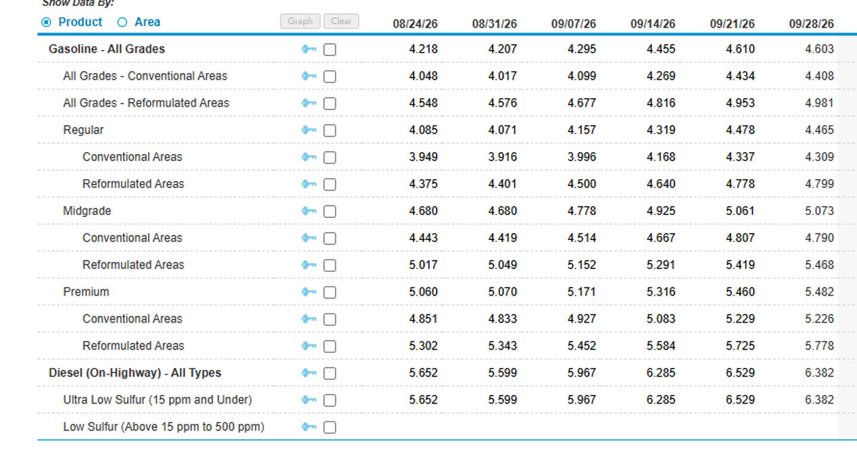Open the key icon in the Midgrade row
This screenshot has width=857, height=451.
point(309,211)
